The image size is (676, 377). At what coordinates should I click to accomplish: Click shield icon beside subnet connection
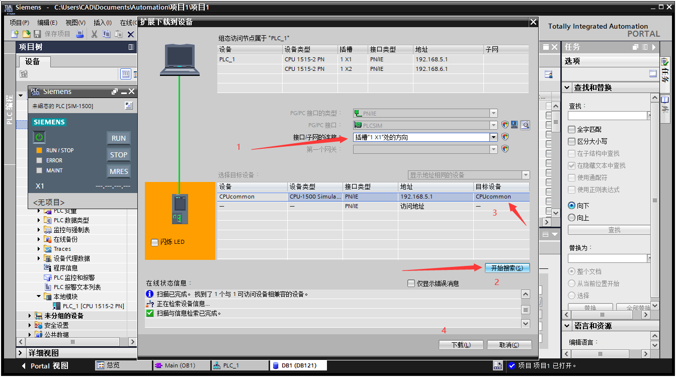(x=505, y=137)
